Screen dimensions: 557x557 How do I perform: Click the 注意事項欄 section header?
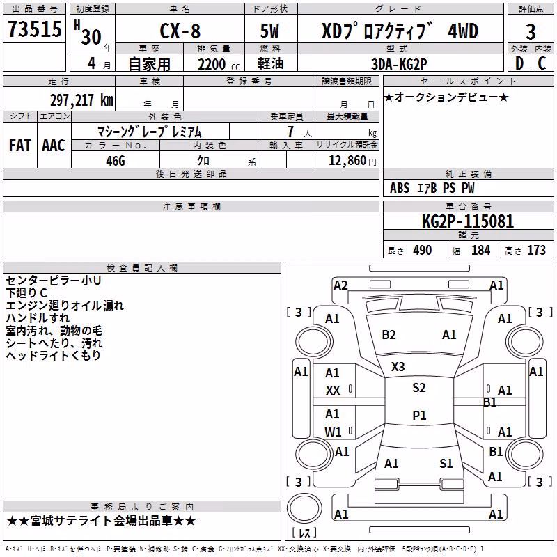[191, 206]
